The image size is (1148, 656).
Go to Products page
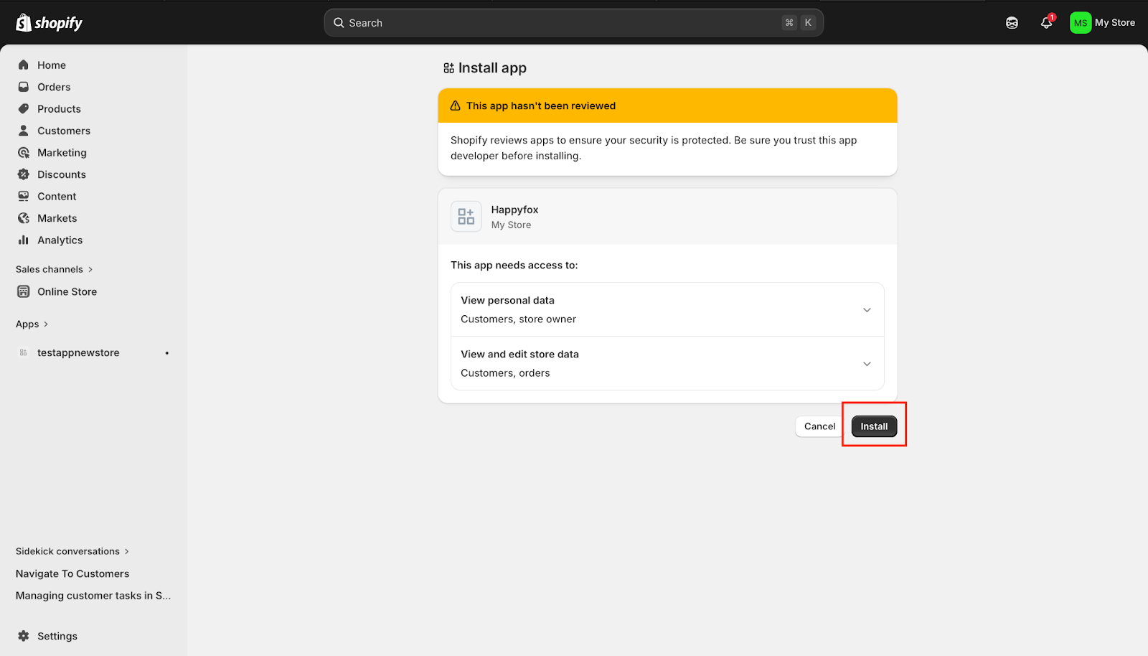click(x=59, y=109)
